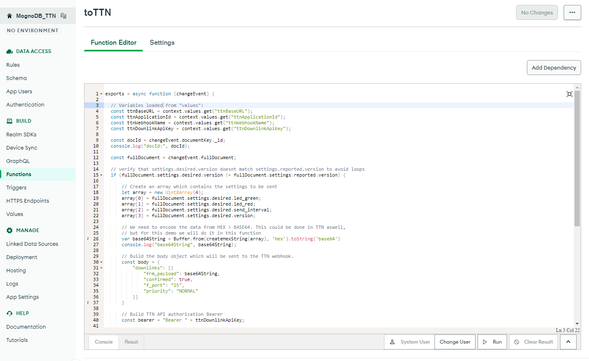Open App Settings page
Image resolution: width=589 pixels, height=361 pixels.
(x=22, y=297)
